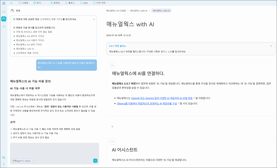The image size is (277, 168).
Task: Click summary item 추가 비용 관련 정보는 공식 안내 필요
Action: 31,138
